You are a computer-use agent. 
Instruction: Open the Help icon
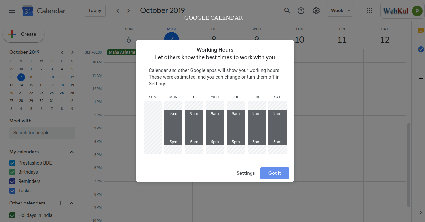click(301, 10)
